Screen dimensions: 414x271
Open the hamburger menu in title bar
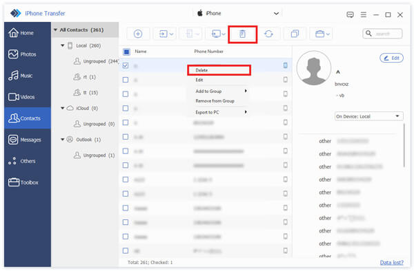point(364,14)
